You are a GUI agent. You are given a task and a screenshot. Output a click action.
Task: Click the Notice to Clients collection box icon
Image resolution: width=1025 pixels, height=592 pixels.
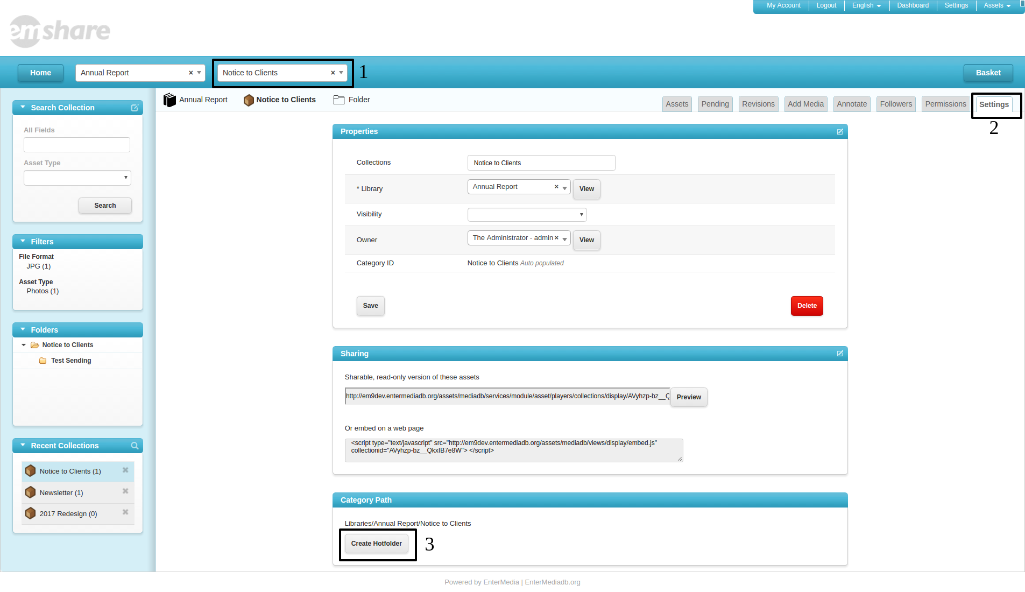click(249, 100)
